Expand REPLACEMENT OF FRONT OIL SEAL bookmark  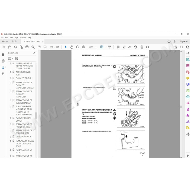click(11, 124)
